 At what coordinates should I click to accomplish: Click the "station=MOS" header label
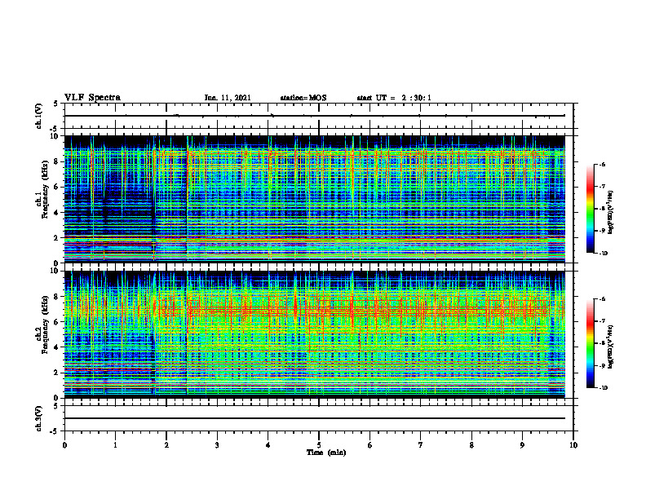(x=303, y=98)
